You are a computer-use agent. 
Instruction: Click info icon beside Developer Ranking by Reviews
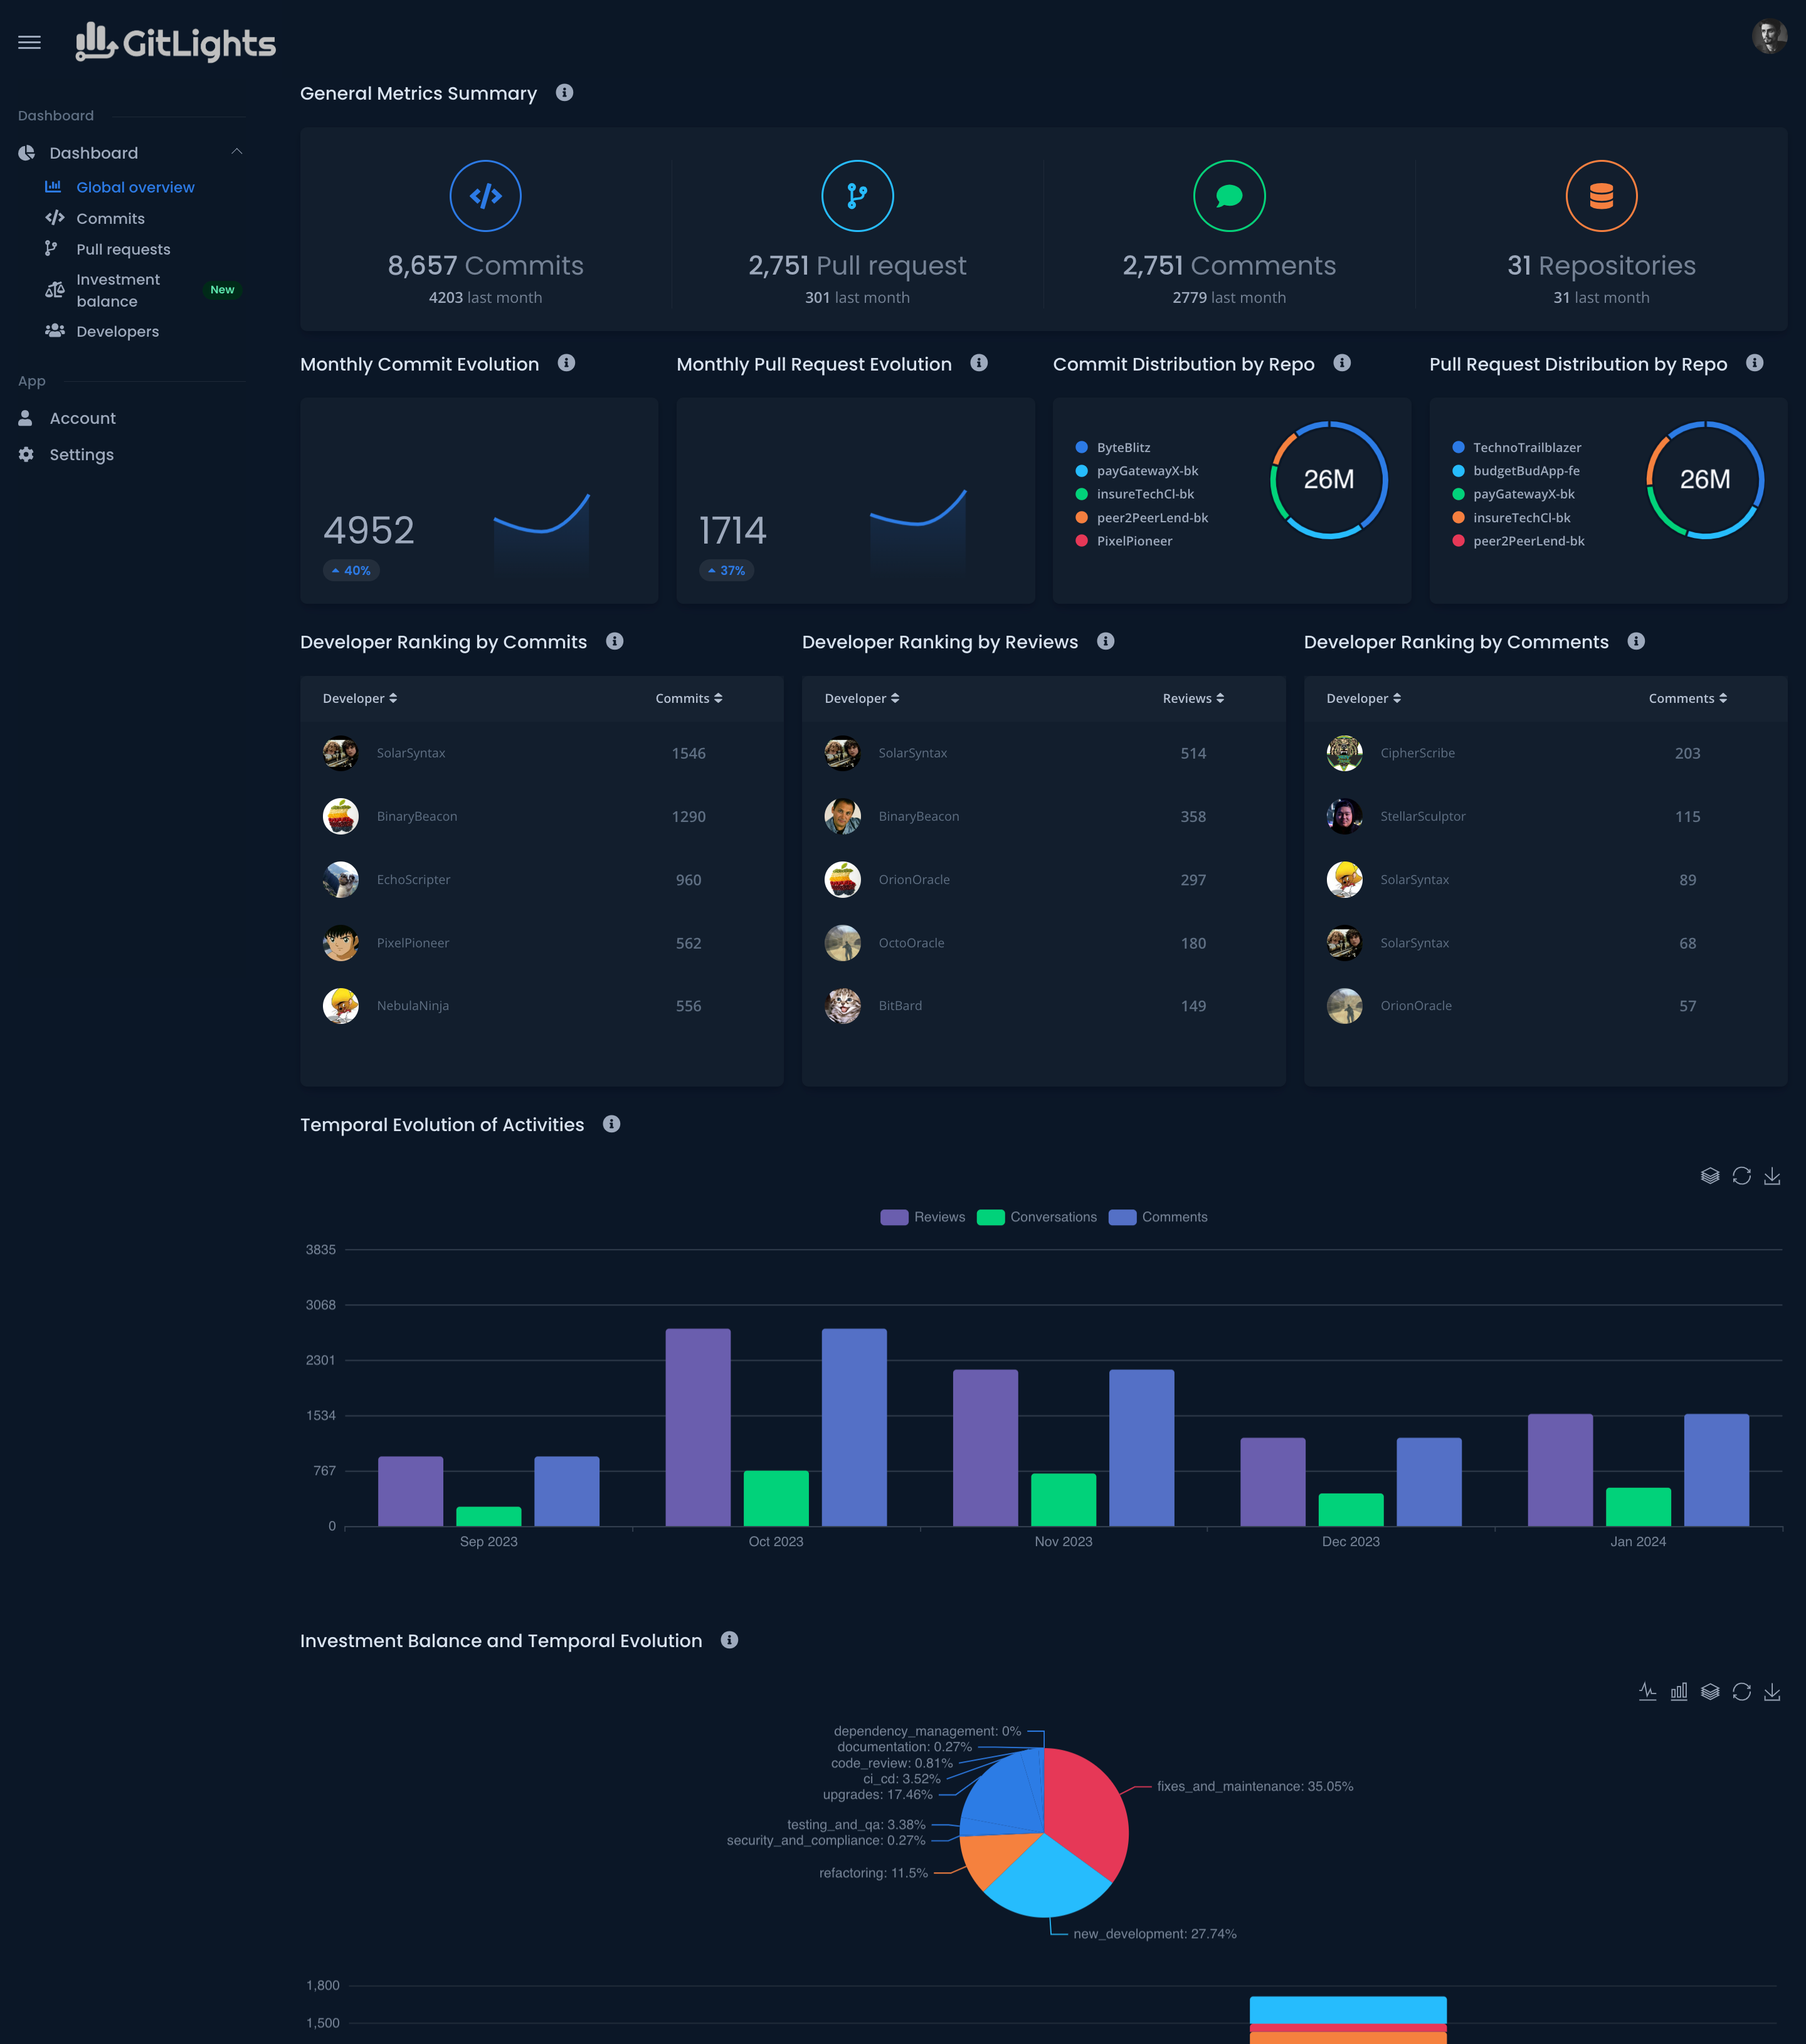tap(1105, 641)
